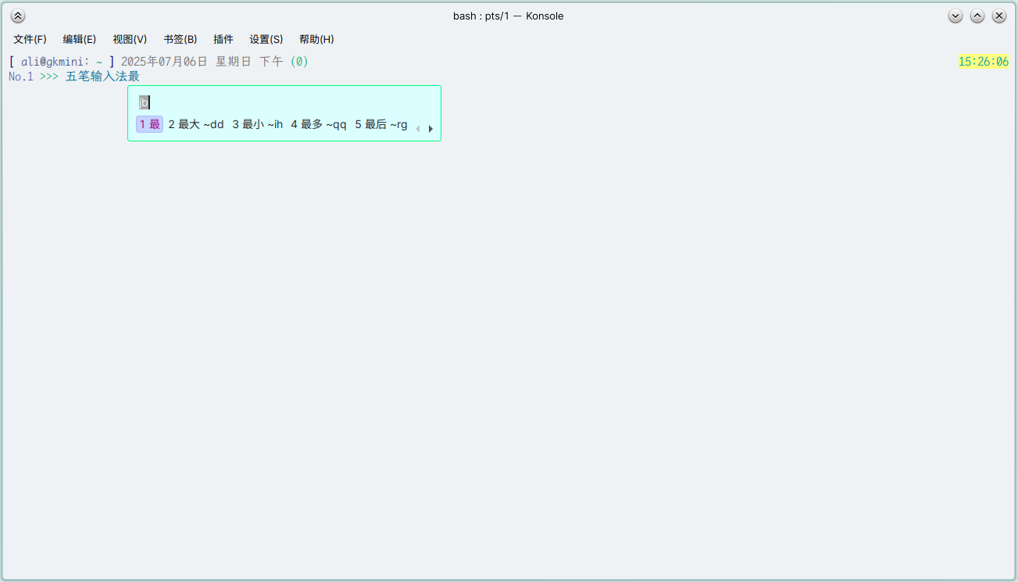Open the 编辑(E) menu
The height and width of the screenshot is (582, 1018).
tap(80, 39)
